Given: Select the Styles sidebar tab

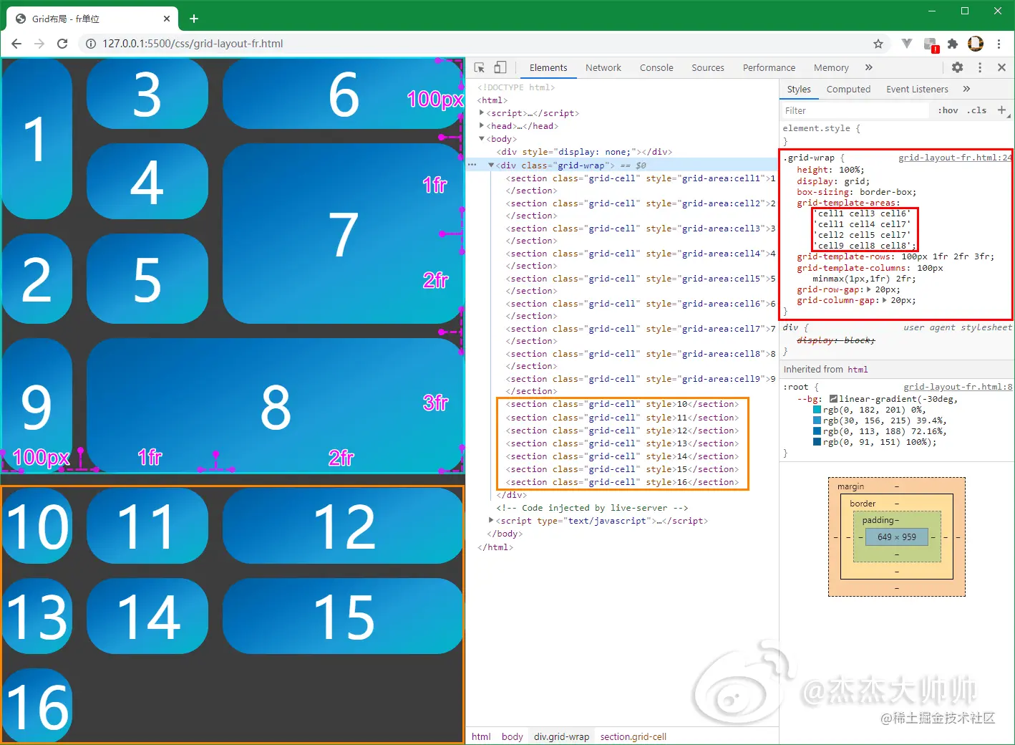Looking at the screenshot, I should (x=799, y=89).
